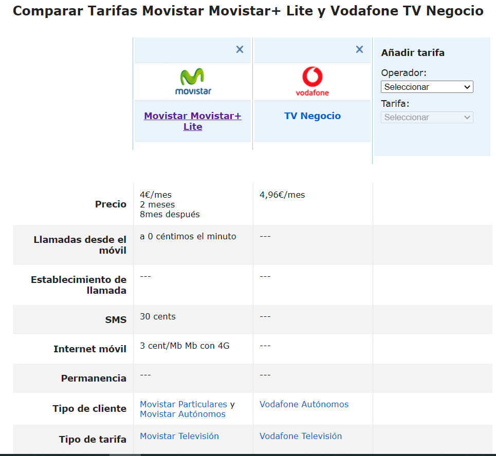Select the 4,96€/mes price text
This screenshot has width=496, height=456.
[282, 195]
